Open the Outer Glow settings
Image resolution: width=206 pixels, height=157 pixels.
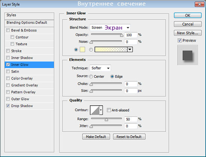(20, 99)
